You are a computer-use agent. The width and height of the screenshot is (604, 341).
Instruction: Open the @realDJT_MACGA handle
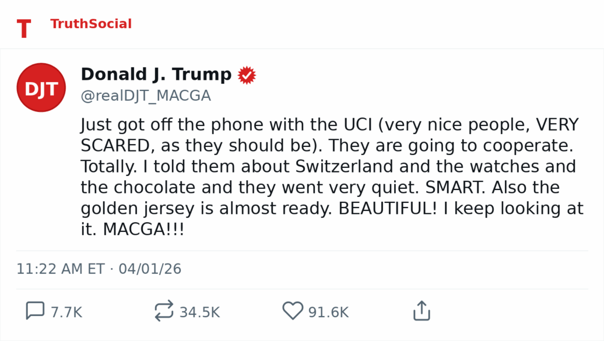tap(146, 96)
